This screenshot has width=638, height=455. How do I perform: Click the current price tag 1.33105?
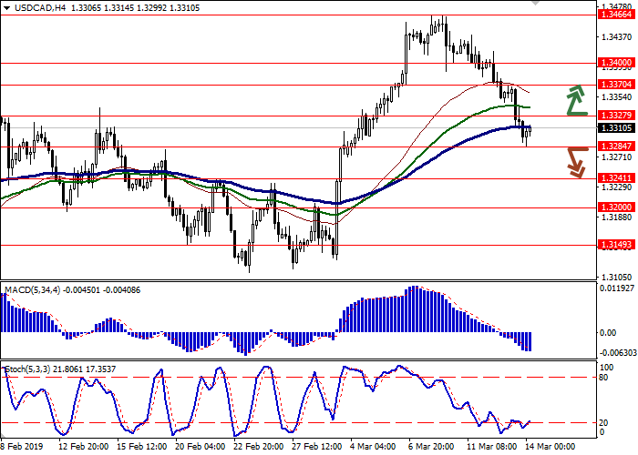[616, 128]
